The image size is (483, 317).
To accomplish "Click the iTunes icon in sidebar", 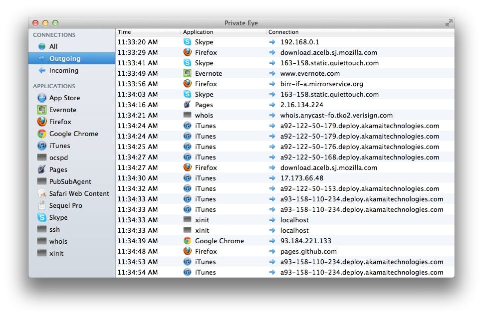I will point(41,146).
